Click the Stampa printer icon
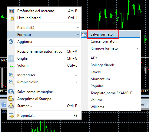149x132 pixels. [x=11, y=106]
